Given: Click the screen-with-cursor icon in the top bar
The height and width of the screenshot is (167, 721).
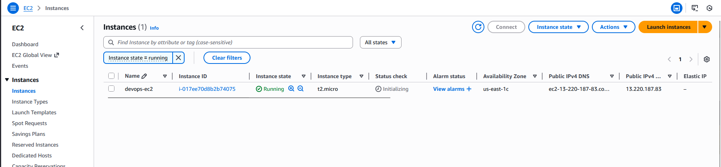Looking at the screenshot, I should [695, 8].
